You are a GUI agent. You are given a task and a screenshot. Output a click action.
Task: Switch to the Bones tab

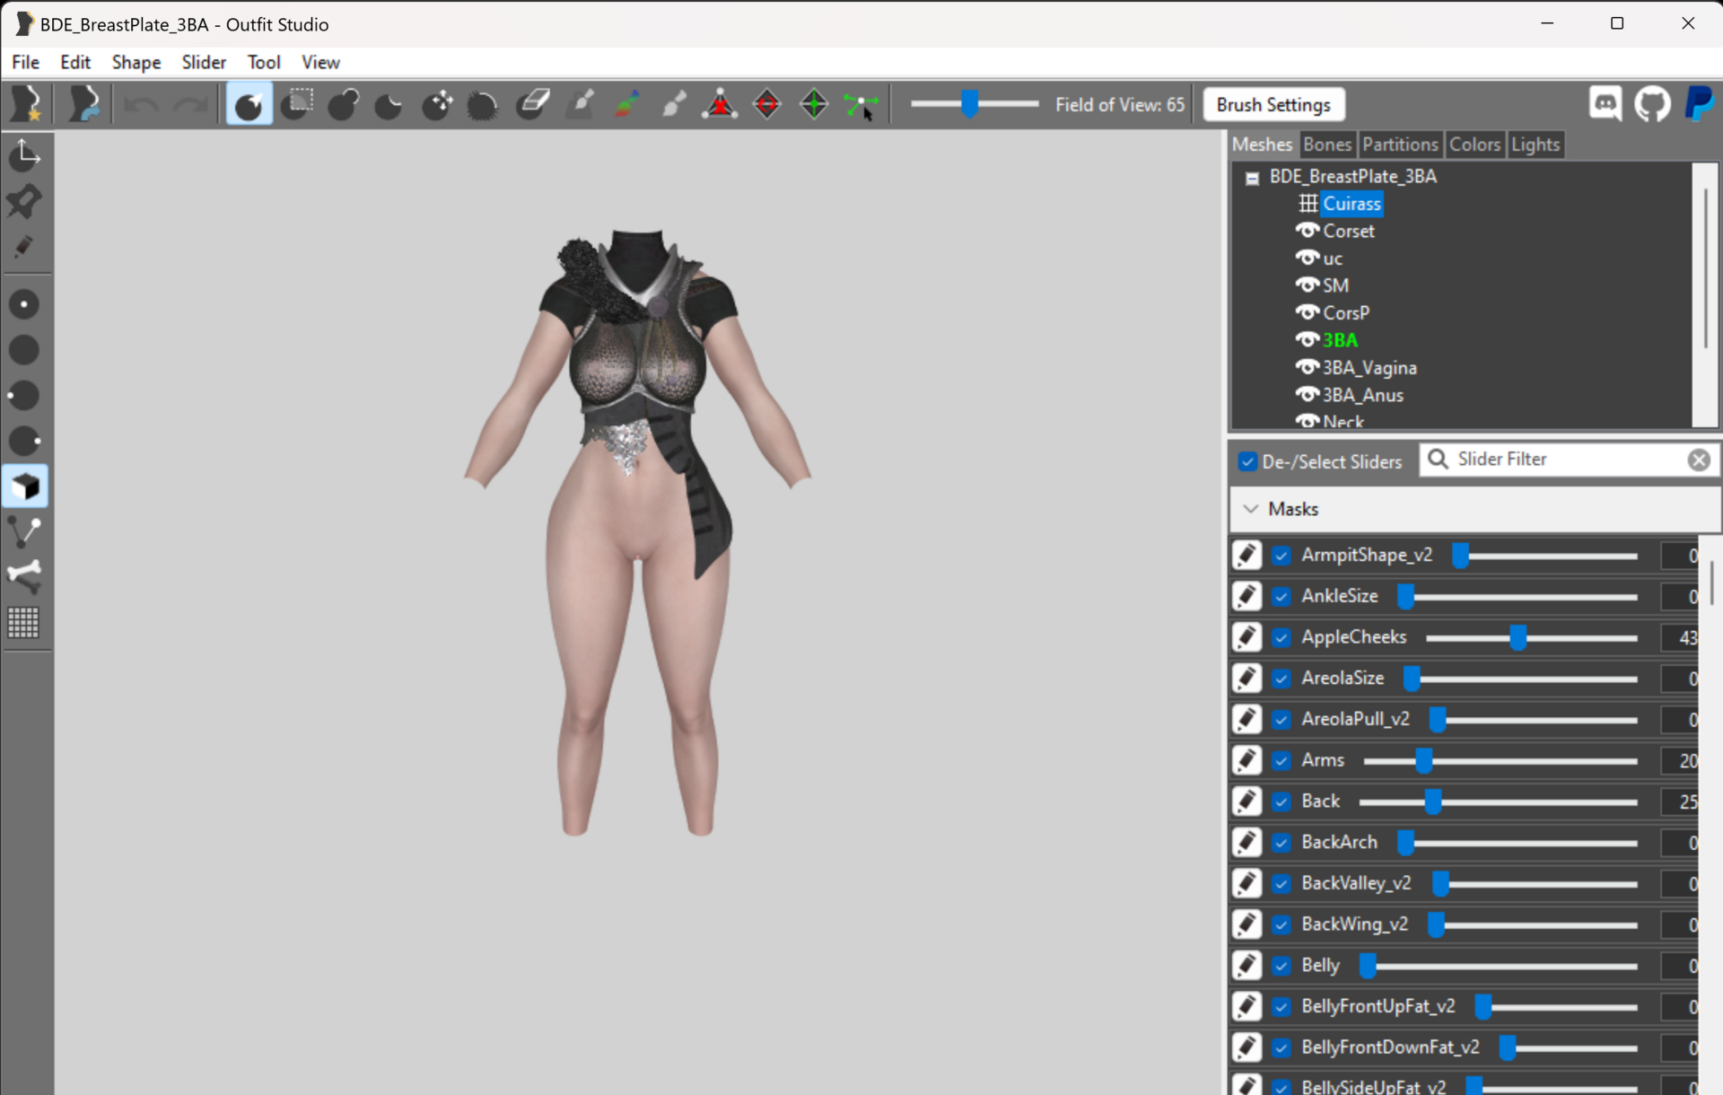point(1327,145)
